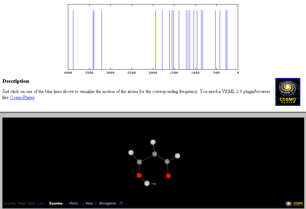Select the blue line near 3200
Viewport: 306px width, 209px height.
click(x=102, y=40)
